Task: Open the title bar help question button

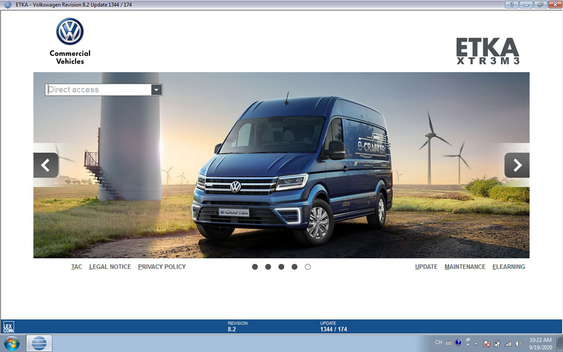Action: 512,5
